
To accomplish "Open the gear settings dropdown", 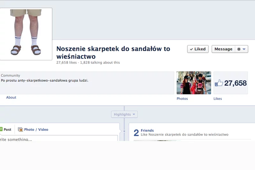I will pyautogui.click(x=242, y=49).
